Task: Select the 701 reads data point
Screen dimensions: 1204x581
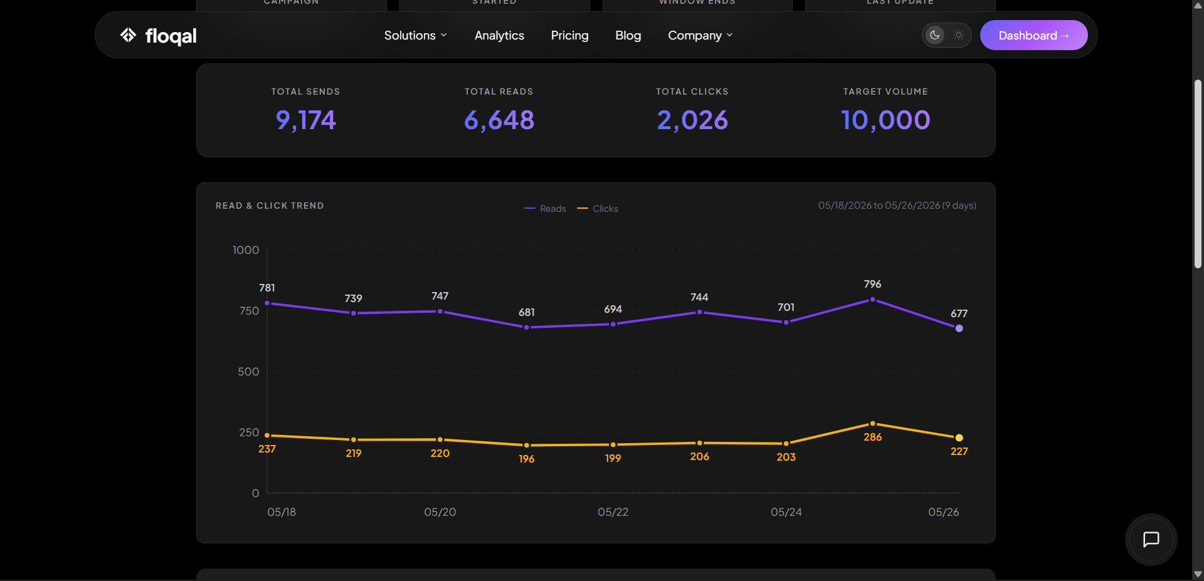Action: tap(786, 322)
